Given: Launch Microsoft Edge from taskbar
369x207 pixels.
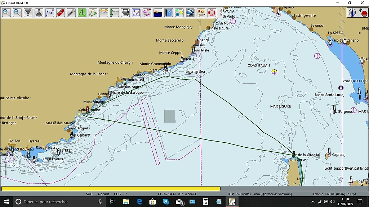Looking at the screenshot, I should coord(139,202).
